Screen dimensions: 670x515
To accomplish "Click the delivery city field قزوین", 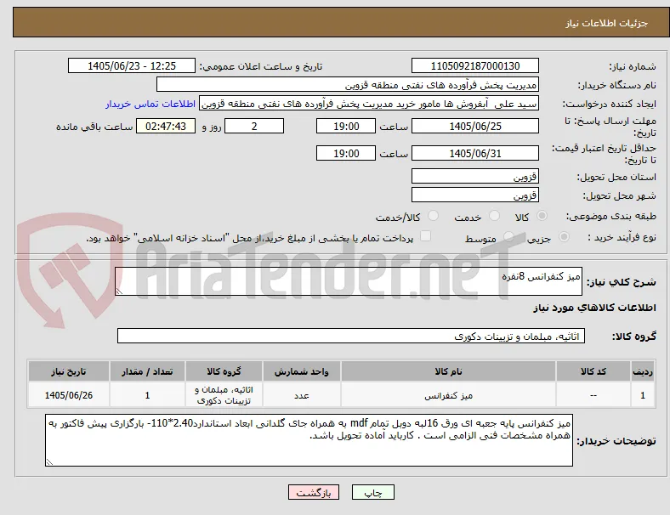I will pos(474,195).
